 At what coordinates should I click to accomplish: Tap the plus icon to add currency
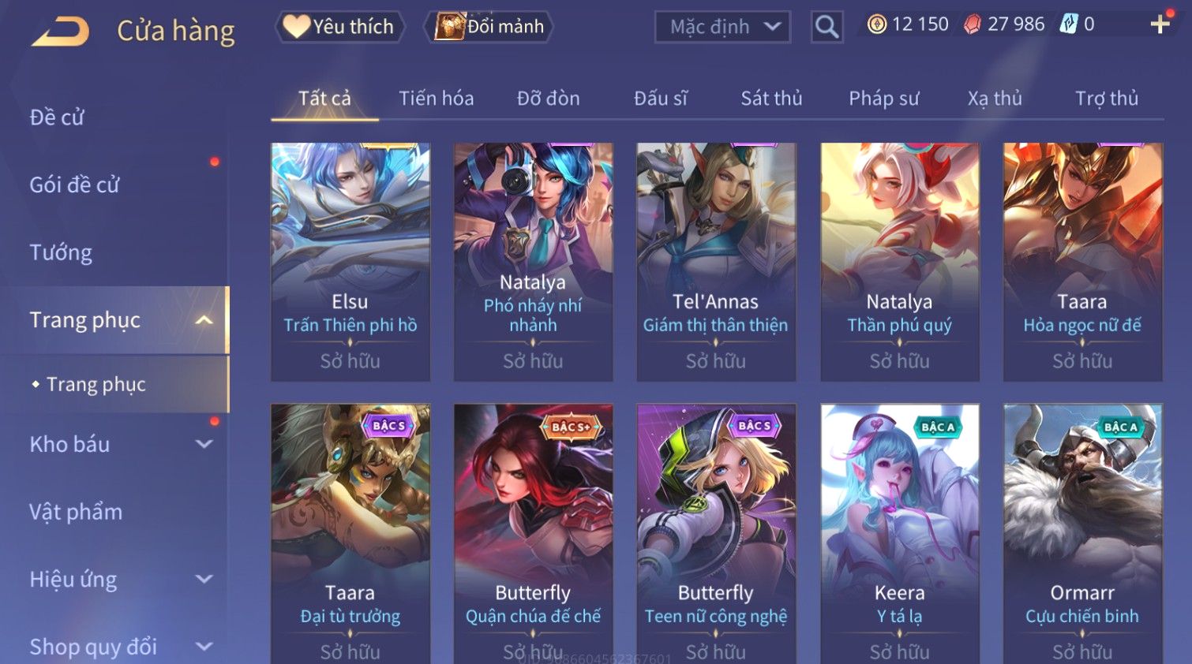point(1160,24)
